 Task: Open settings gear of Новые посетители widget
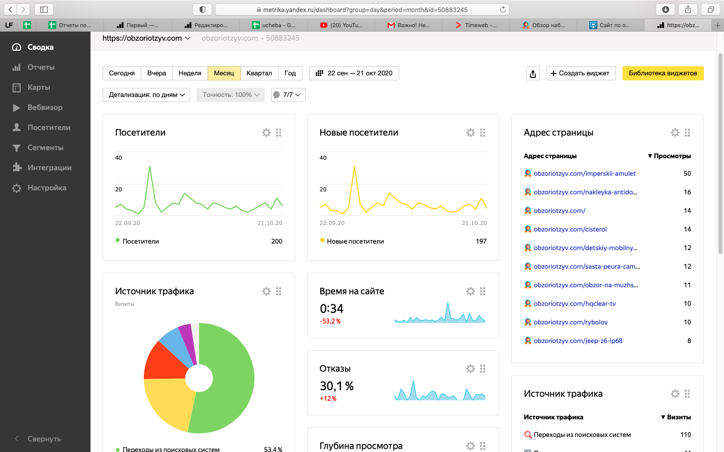coord(471,133)
